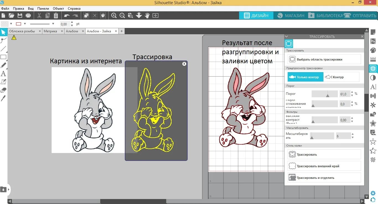Increase line thickness pt stepper up
This screenshot has width=378, height=204.
[72, 22]
